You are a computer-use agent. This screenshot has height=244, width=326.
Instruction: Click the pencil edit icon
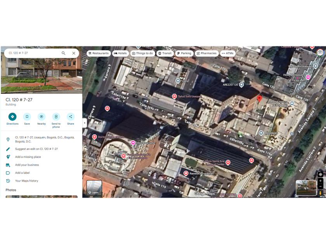click(x=8, y=149)
